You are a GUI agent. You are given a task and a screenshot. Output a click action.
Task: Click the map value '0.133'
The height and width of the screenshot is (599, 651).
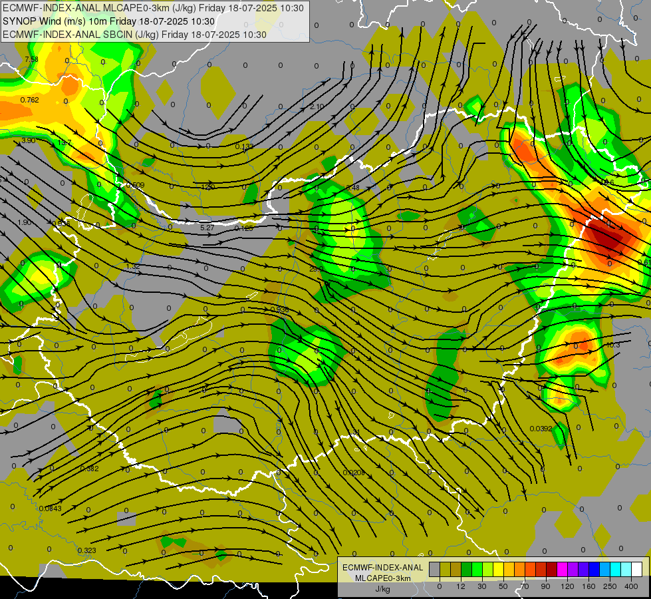pos(244,146)
